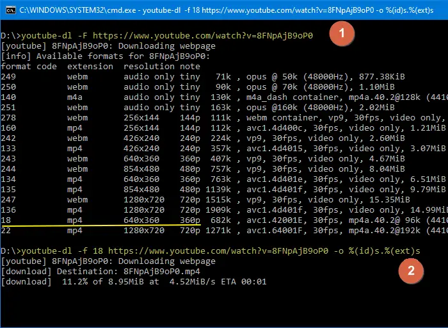Click format code 22 entry
Image resolution: width=448 pixels, height=328 pixels.
pyautogui.click(x=6, y=231)
